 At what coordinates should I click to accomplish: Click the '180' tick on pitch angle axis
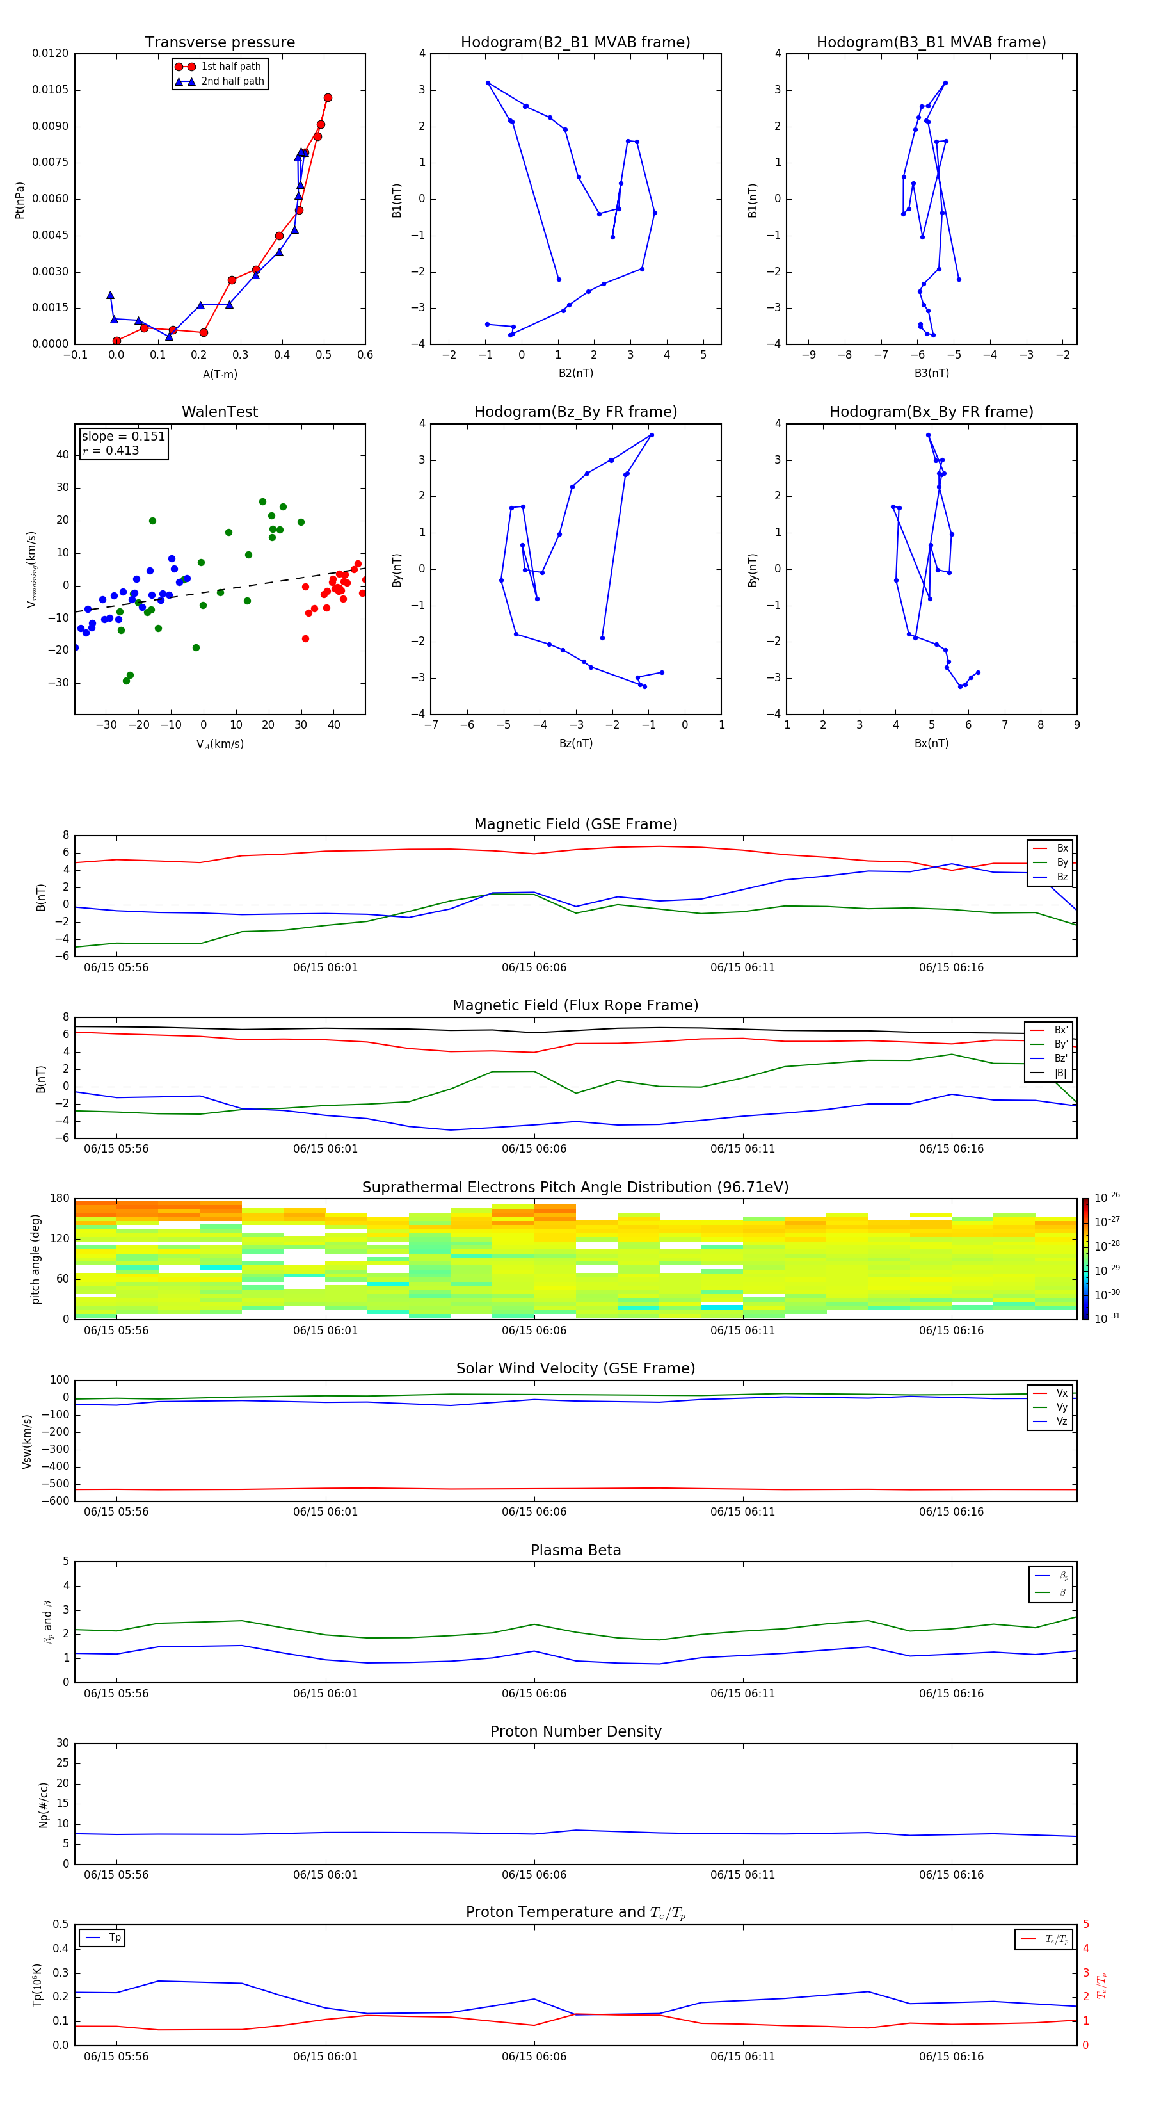point(60,1199)
